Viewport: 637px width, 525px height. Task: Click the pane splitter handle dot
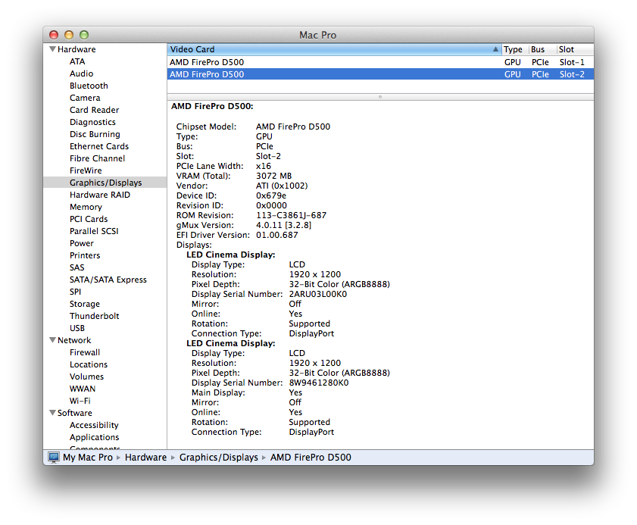click(380, 97)
